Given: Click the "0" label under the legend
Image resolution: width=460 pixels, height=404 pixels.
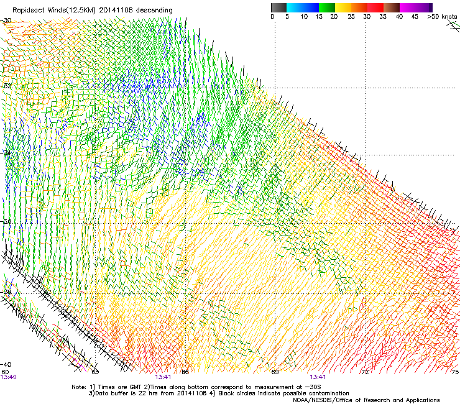Looking at the screenshot, I should (x=272, y=17).
